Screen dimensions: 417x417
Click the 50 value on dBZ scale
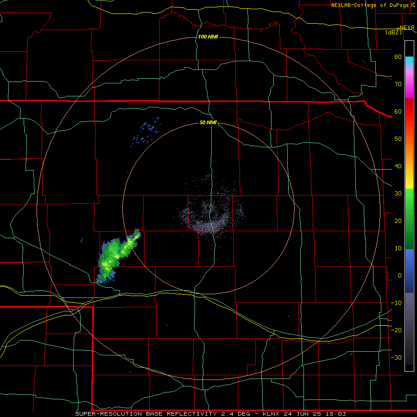pos(398,139)
